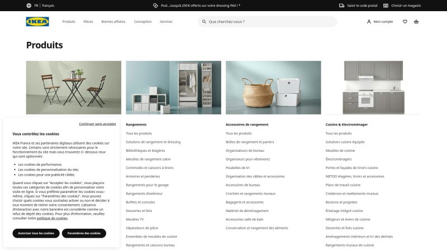This screenshot has width=447, height=251.
Task: Open Paramètres des cookies button
Action: (x=84, y=233)
